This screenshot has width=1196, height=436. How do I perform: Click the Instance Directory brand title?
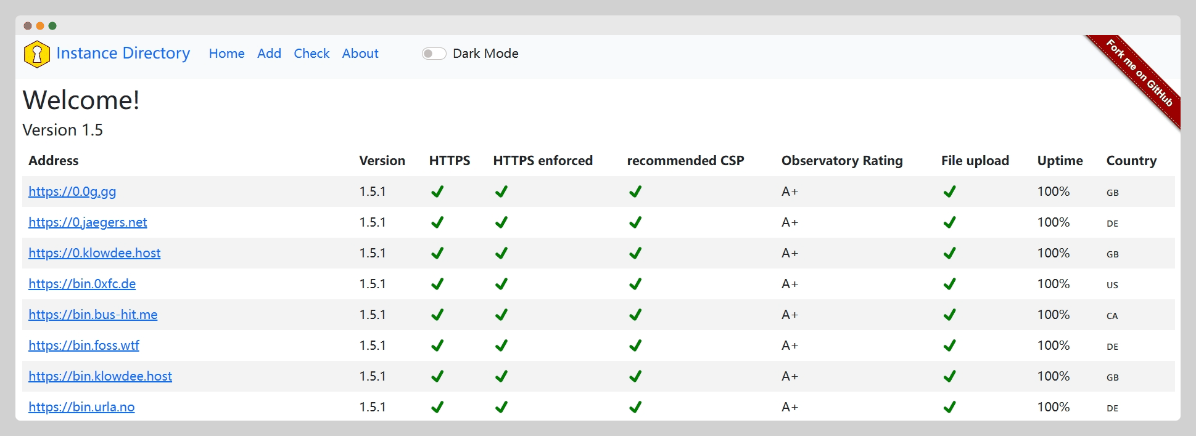click(x=123, y=54)
